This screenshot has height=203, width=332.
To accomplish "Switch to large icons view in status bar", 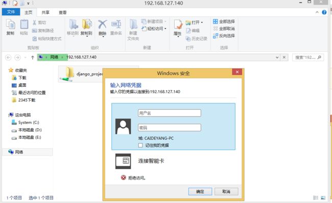I will coord(323,198).
